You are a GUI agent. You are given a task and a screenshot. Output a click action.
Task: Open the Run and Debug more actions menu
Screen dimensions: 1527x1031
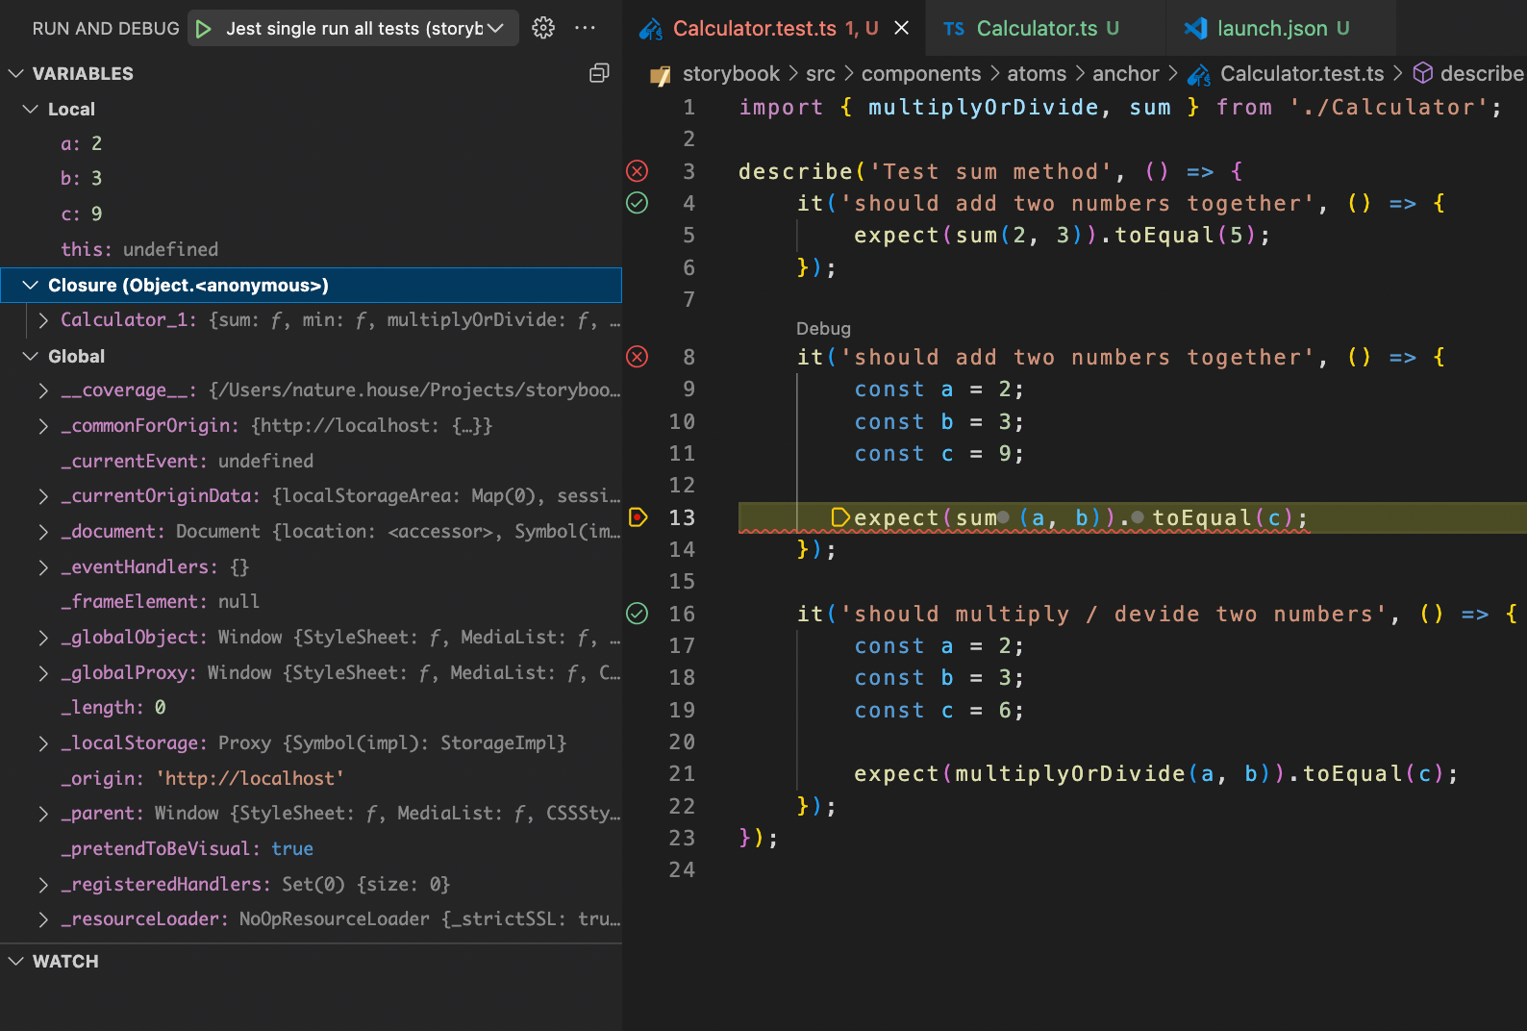tap(585, 28)
